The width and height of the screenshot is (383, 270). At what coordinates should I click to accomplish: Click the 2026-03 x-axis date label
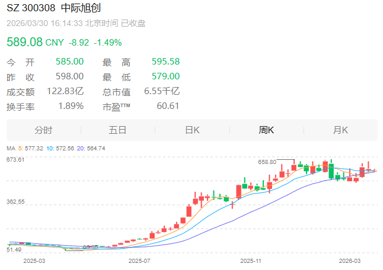coord(350,261)
